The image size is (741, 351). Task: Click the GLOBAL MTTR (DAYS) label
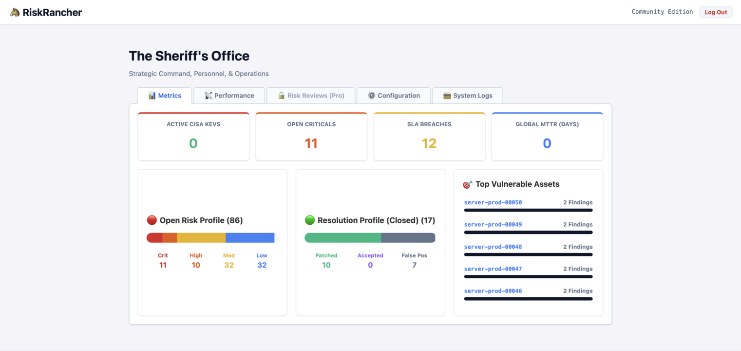tap(547, 124)
